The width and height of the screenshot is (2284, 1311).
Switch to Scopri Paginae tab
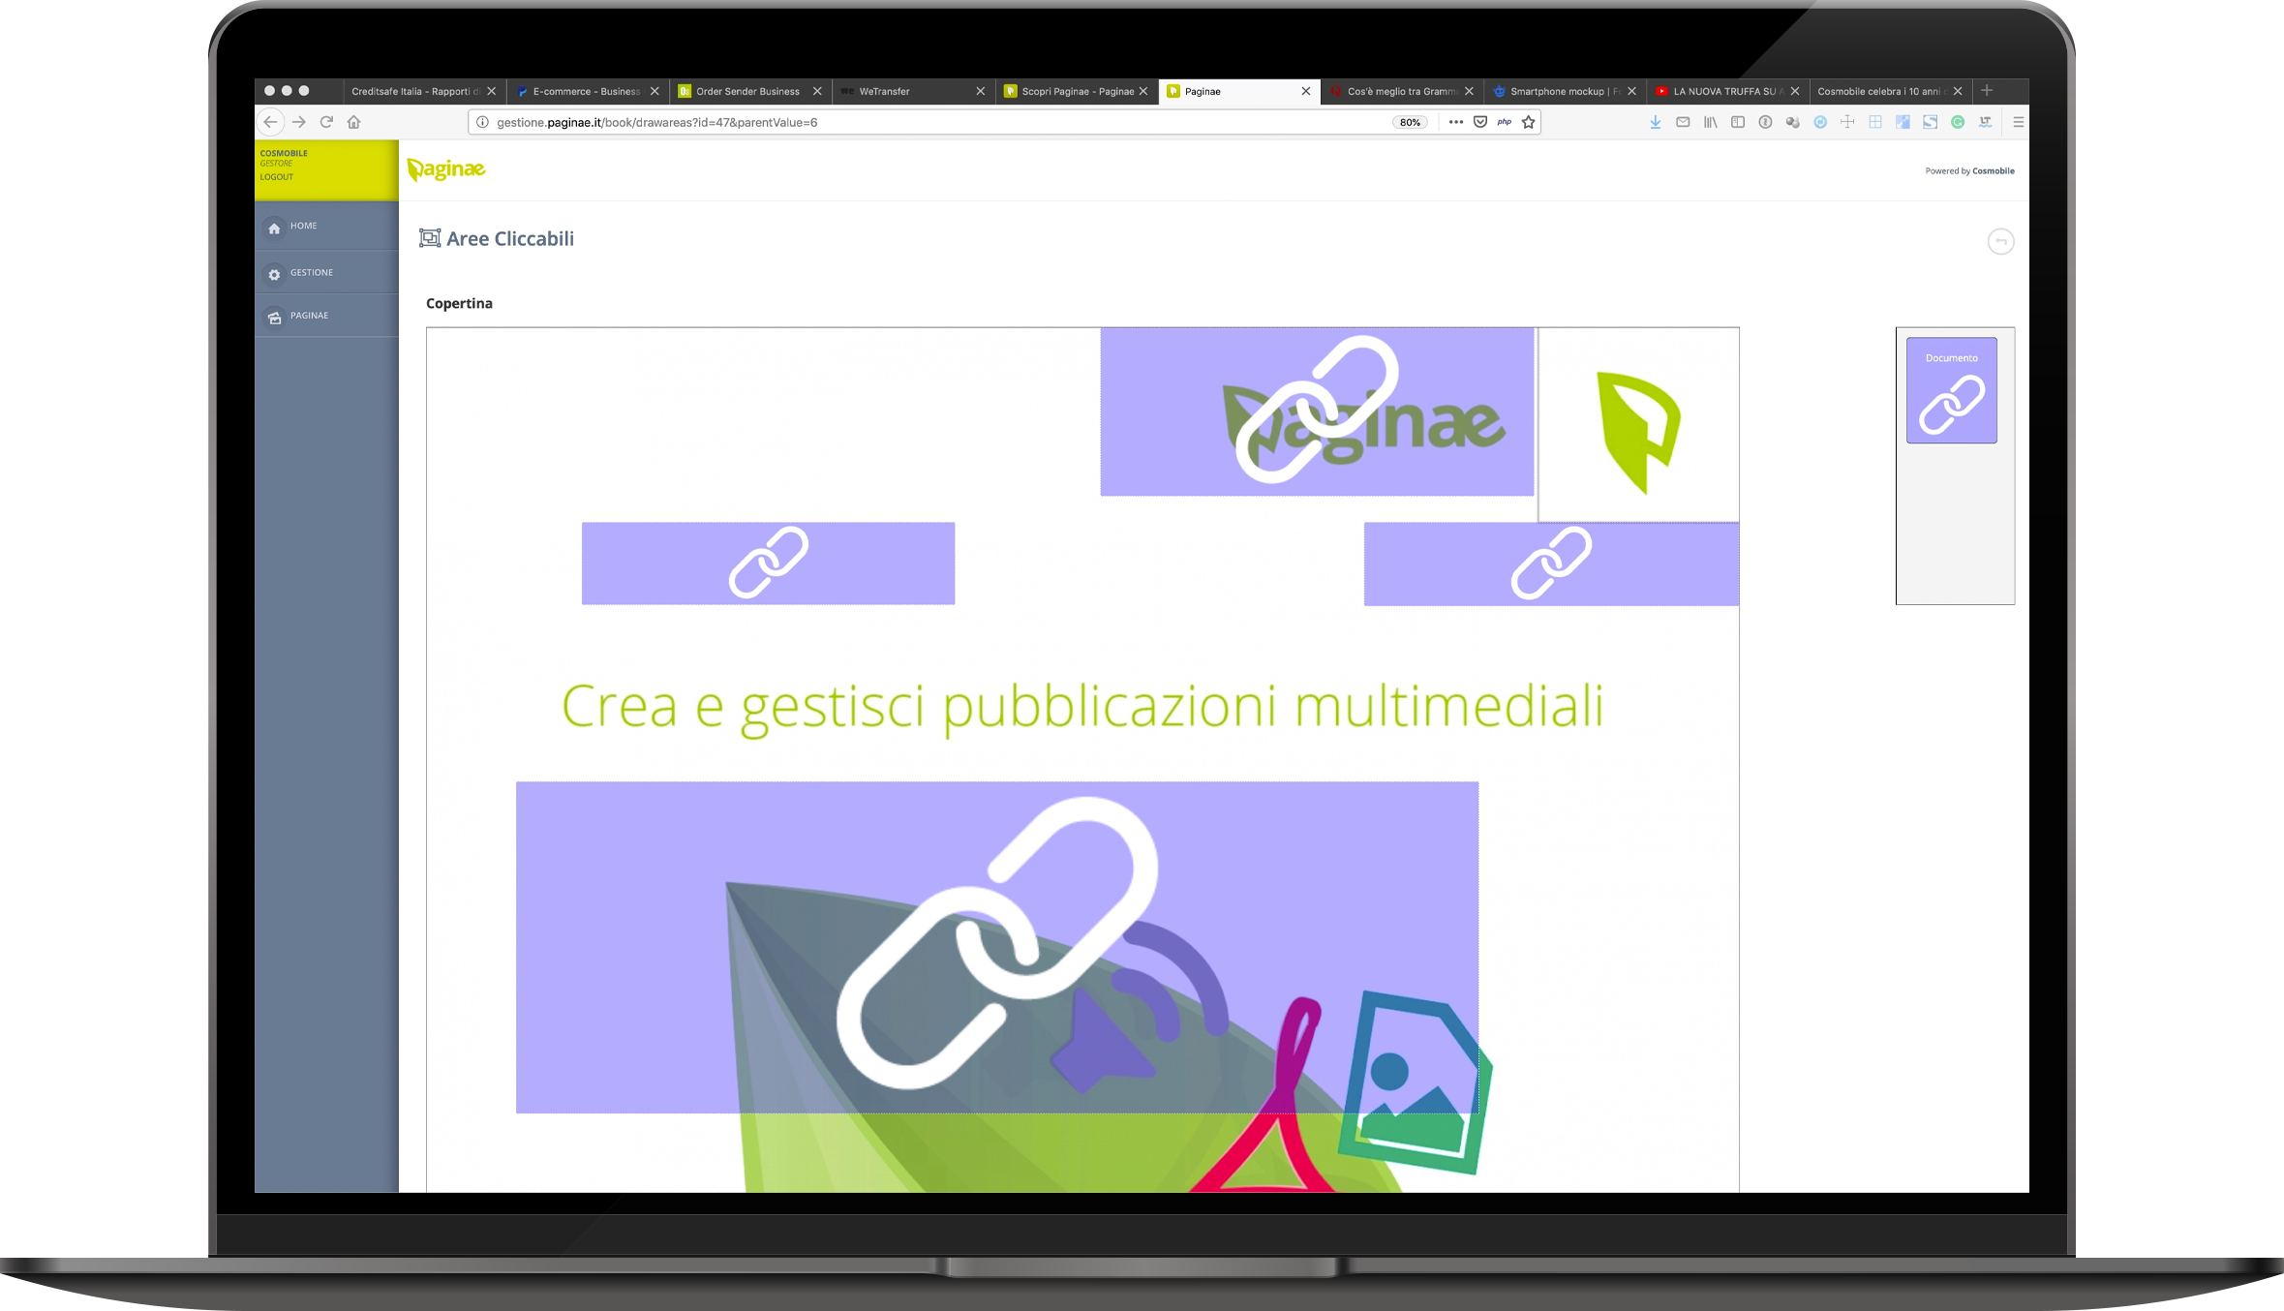coord(1077,91)
